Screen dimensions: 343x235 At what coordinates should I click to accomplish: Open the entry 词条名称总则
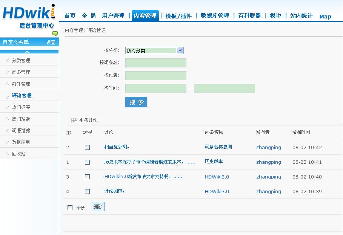coord(218,147)
